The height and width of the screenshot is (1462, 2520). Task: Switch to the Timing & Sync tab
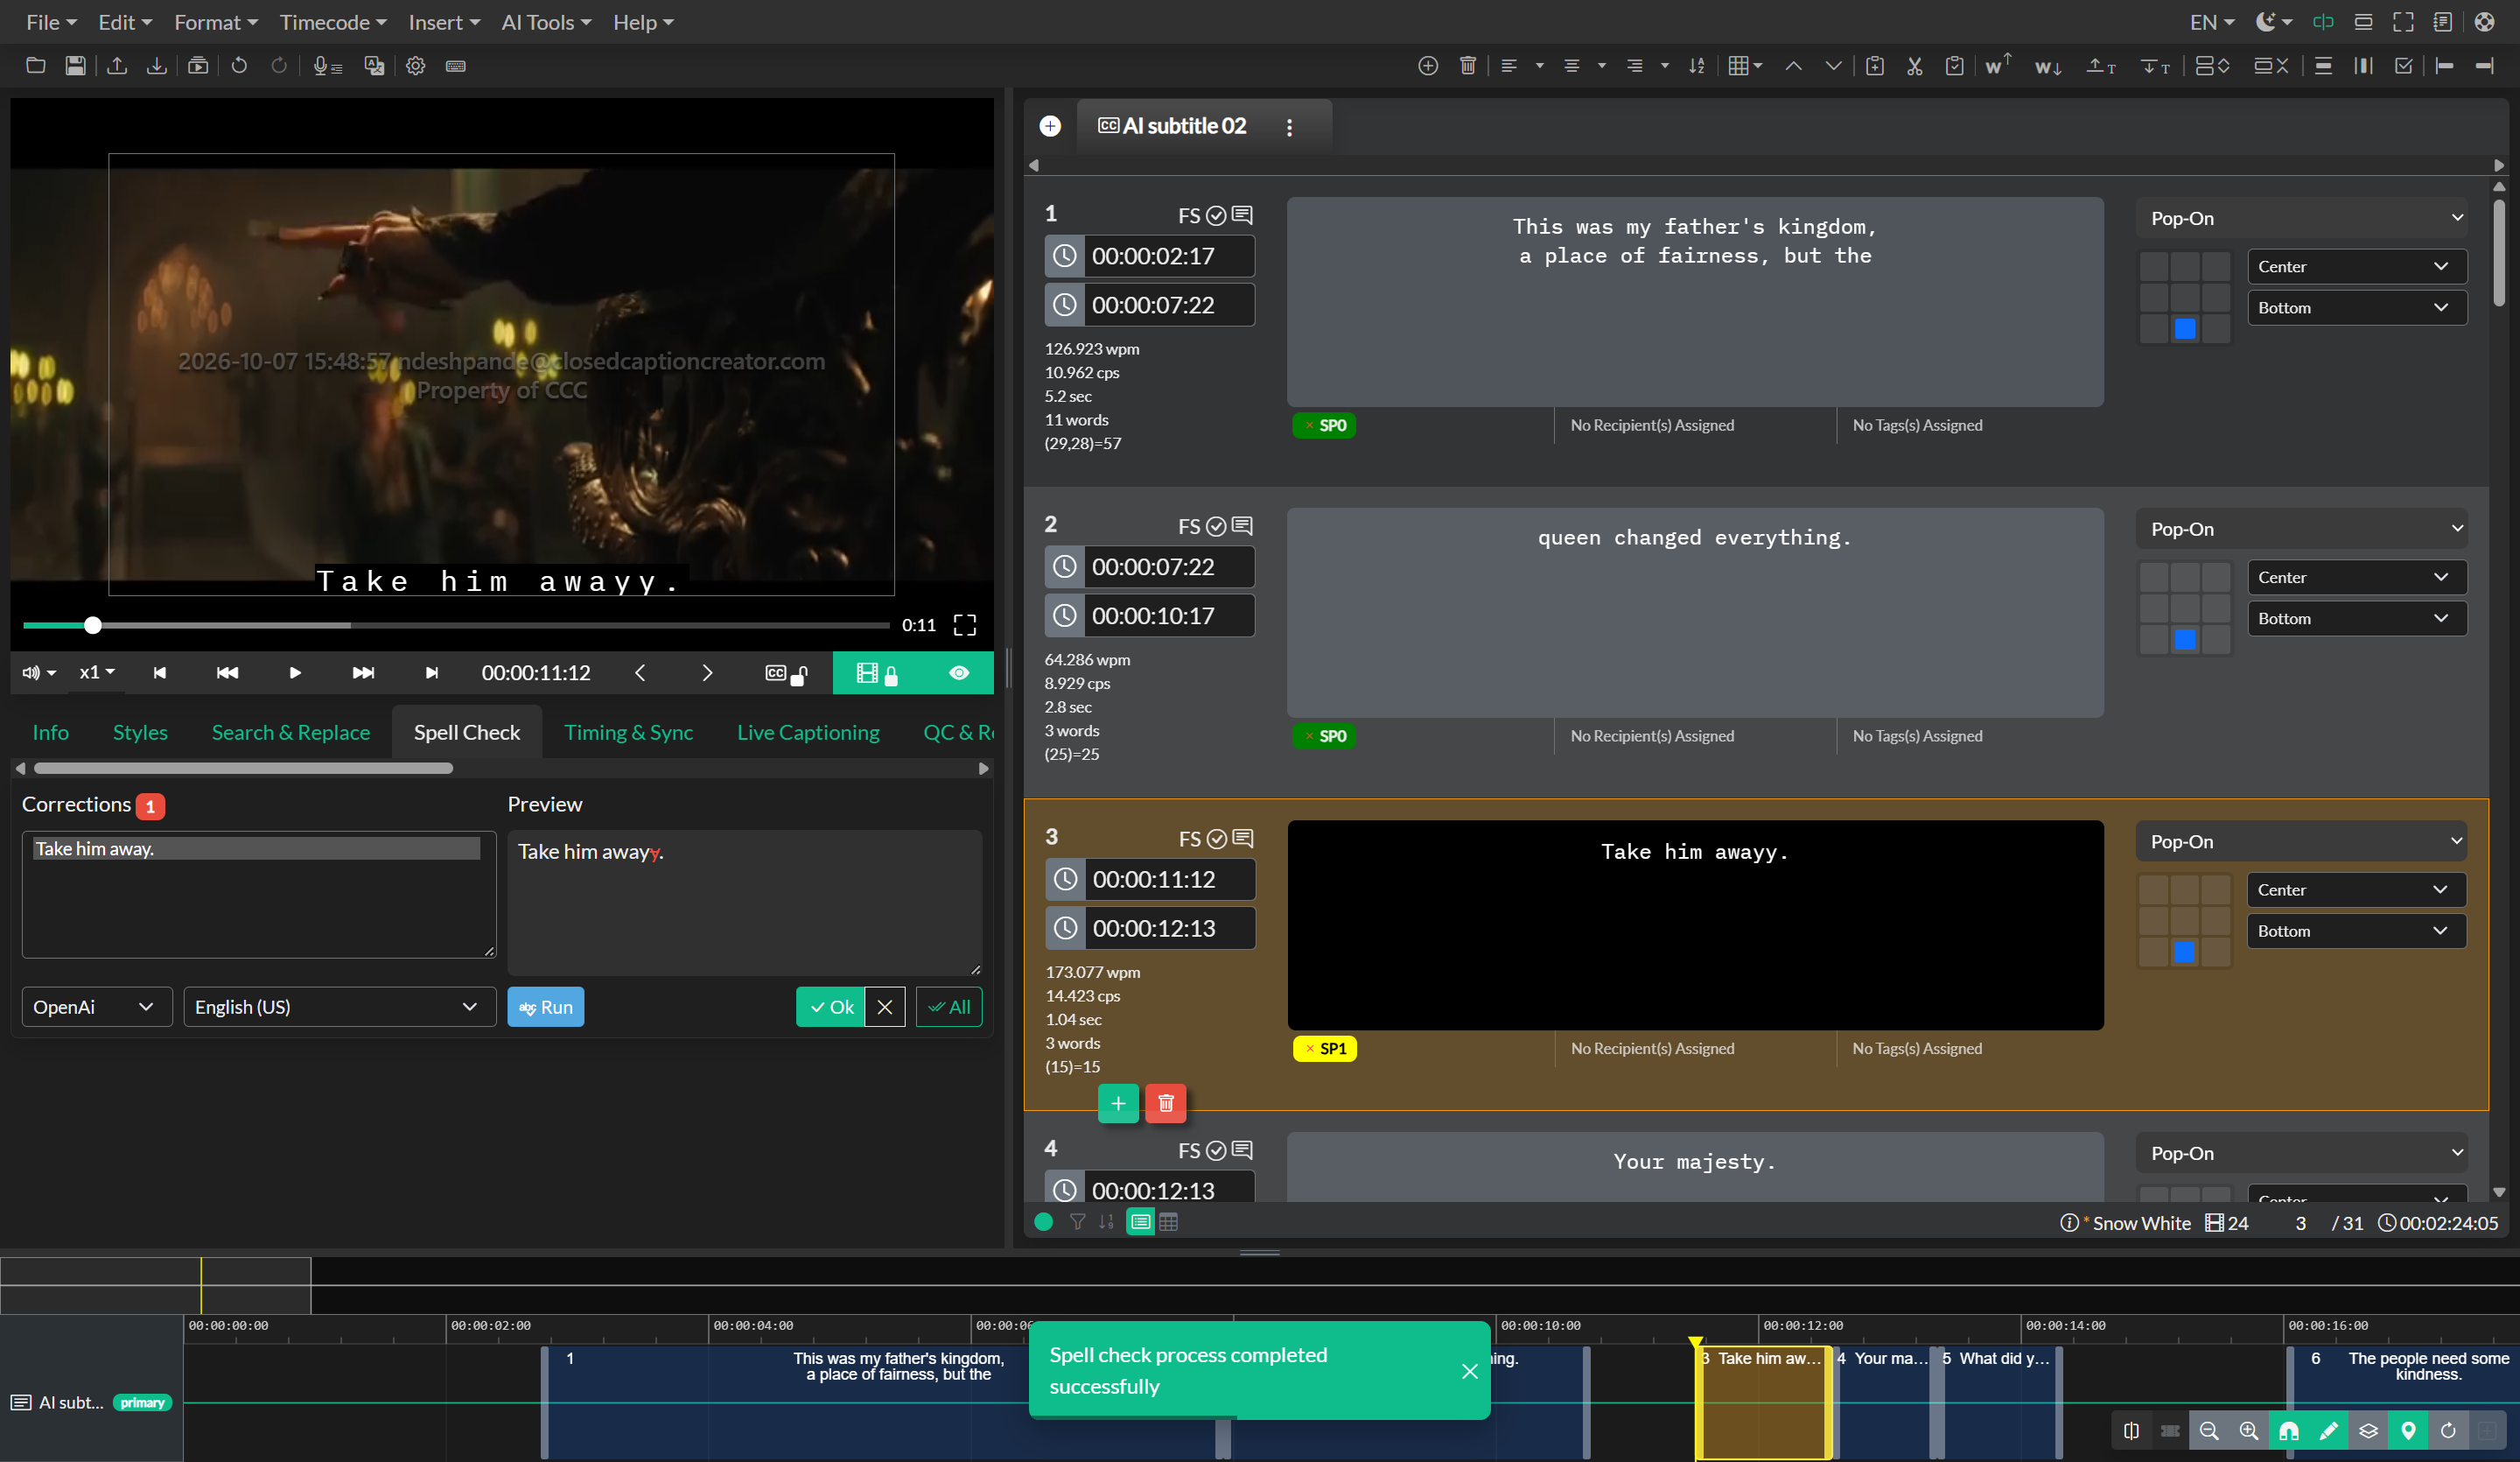(x=628, y=733)
